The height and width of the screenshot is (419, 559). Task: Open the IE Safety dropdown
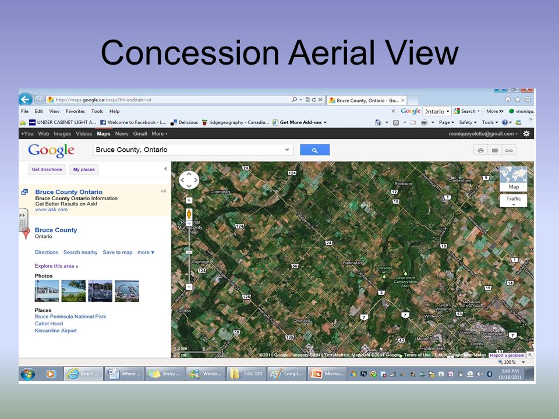tap(468, 122)
